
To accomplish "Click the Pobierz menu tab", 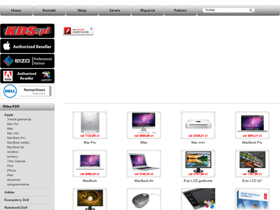I will click(180, 10).
